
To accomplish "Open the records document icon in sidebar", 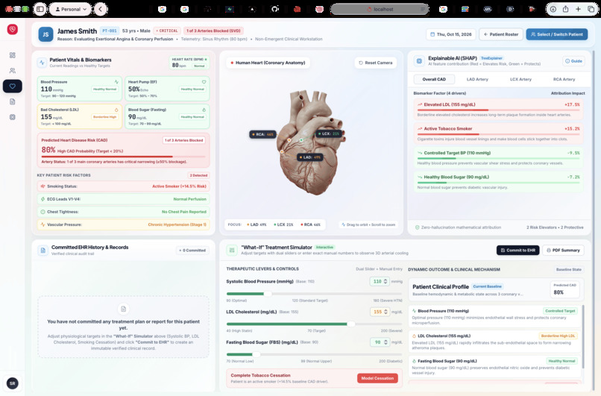I will pos(12,101).
